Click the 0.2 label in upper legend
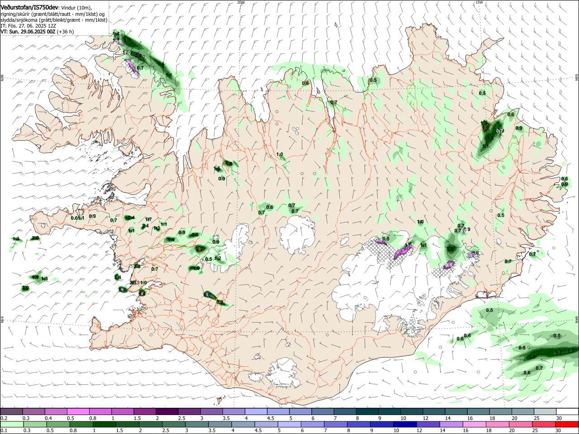The width and height of the screenshot is (579, 434). [x=4, y=418]
